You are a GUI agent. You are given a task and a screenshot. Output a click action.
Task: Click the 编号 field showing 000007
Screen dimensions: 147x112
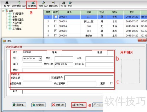35,52
